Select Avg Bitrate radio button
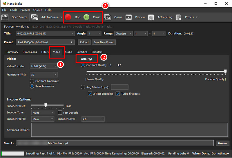 coord(83,87)
